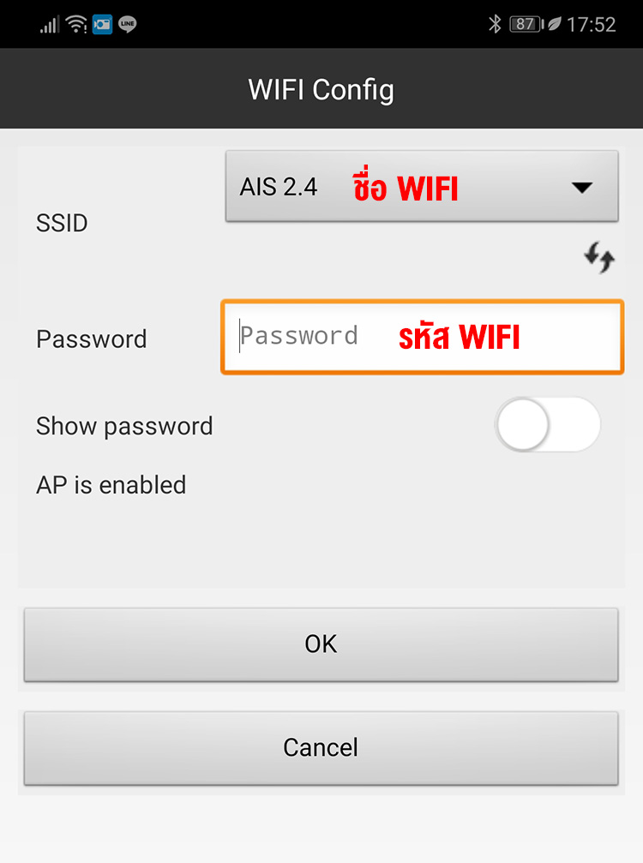Tap the leaf power-saving icon
The height and width of the screenshot is (863, 643).
[x=554, y=25]
